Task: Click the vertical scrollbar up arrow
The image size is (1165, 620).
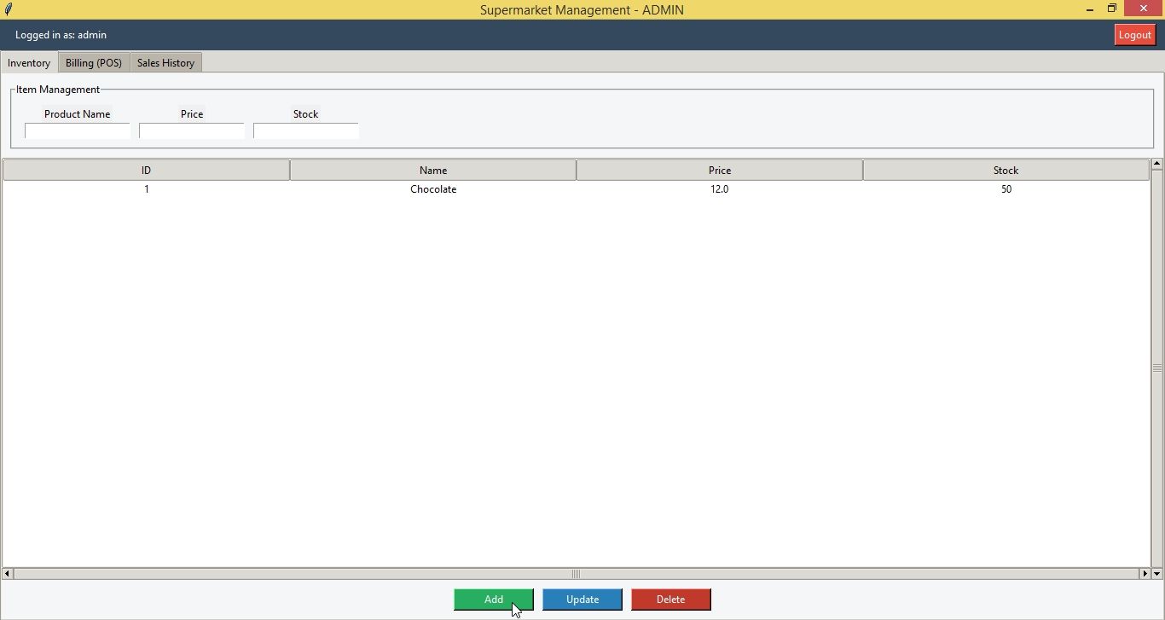Action: pyautogui.click(x=1157, y=164)
